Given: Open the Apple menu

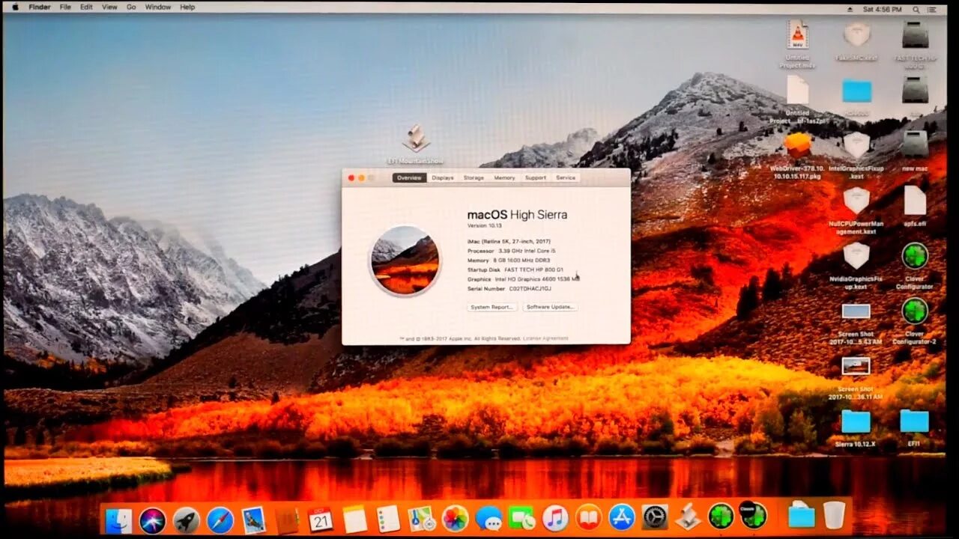Looking at the screenshot, I should tap(14, 7).
